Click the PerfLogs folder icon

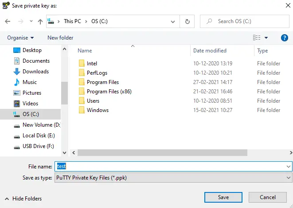(82, 73)
